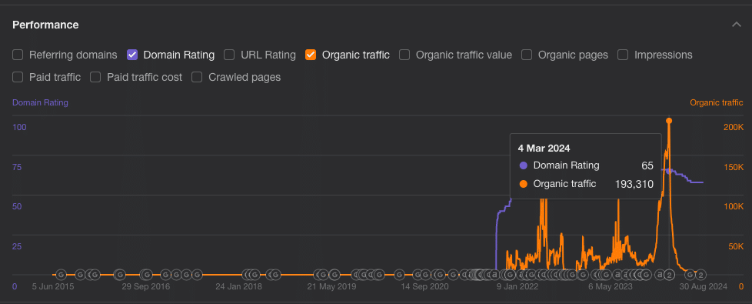
Task: Click the G marker just before the final '2' marker
Action: (690, 275)
